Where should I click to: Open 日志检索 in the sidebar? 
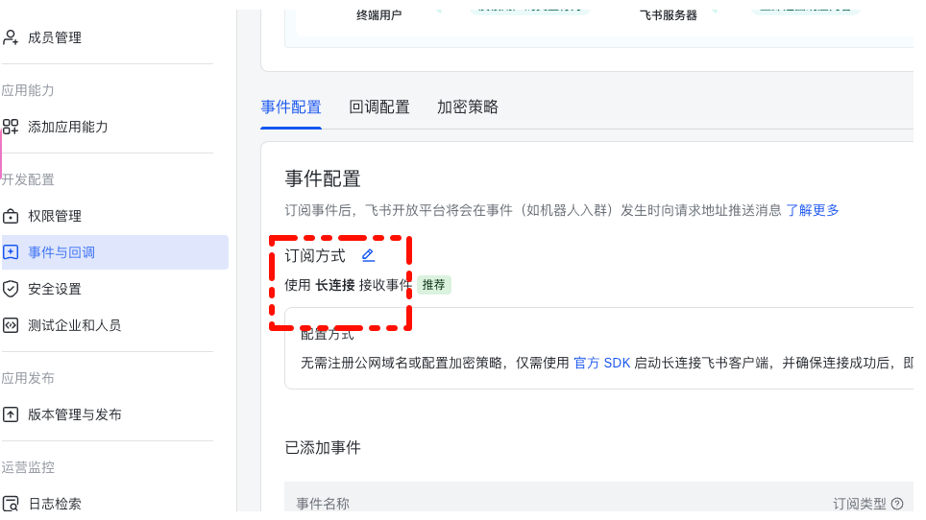[55, 504]
